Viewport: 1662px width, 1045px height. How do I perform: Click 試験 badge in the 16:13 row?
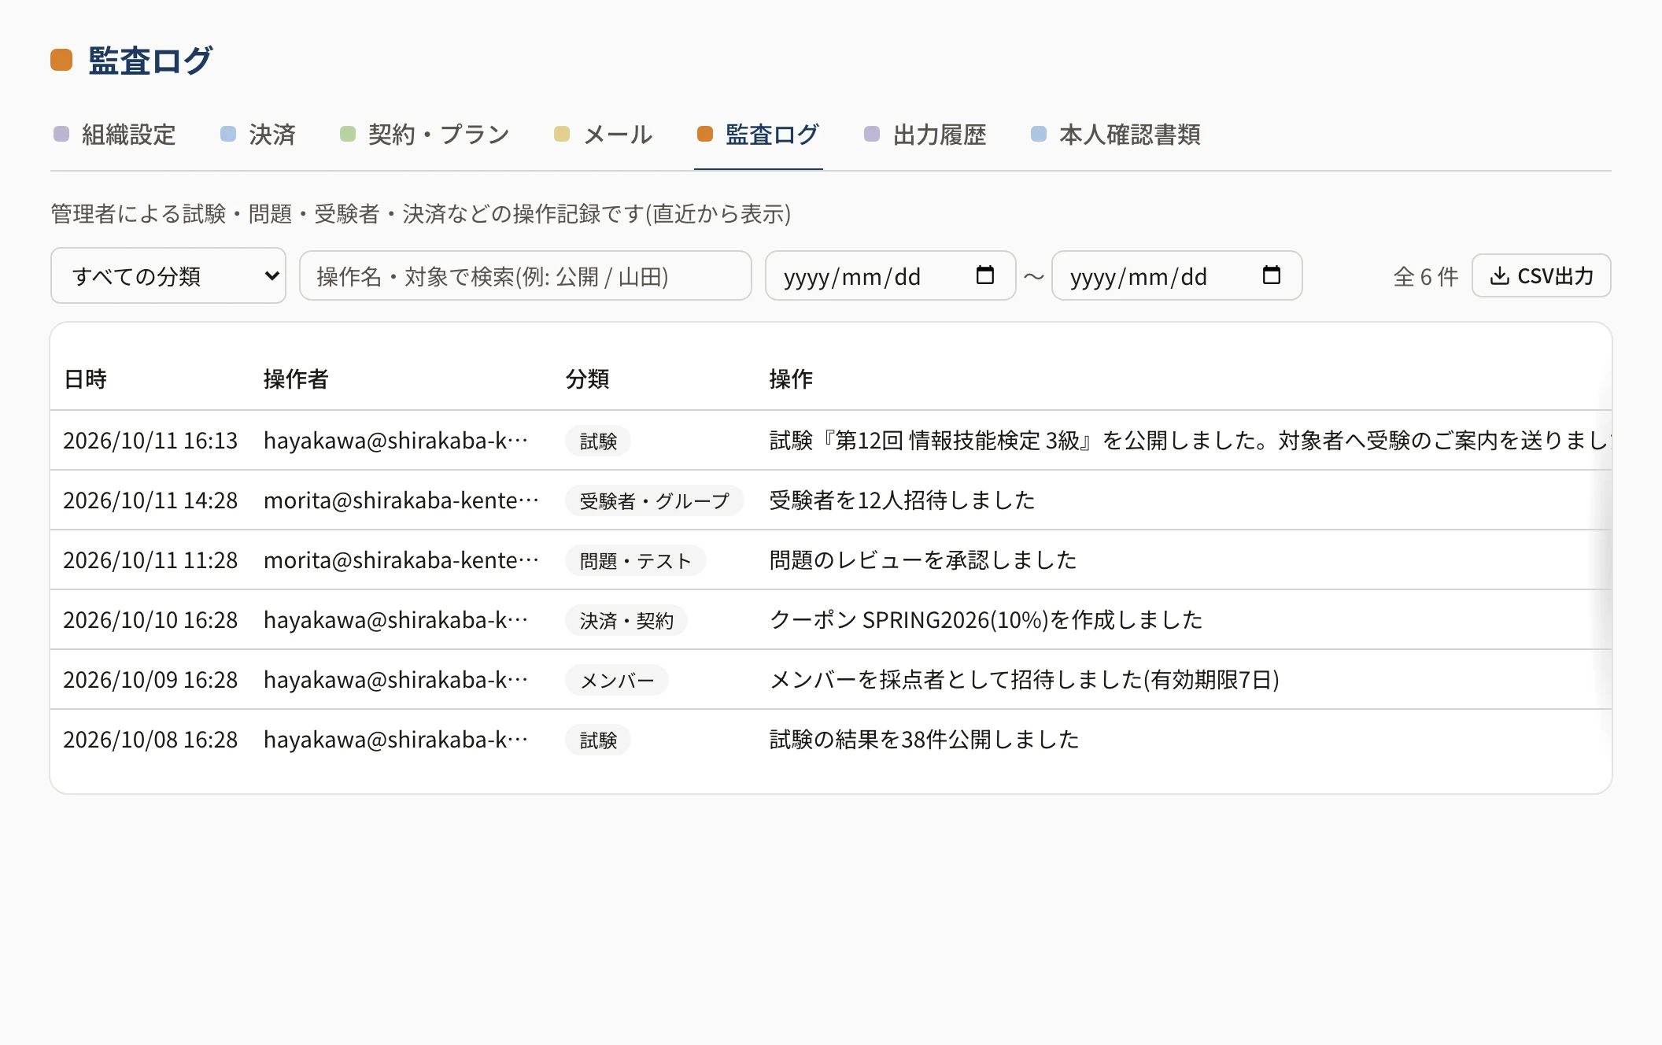598,441
